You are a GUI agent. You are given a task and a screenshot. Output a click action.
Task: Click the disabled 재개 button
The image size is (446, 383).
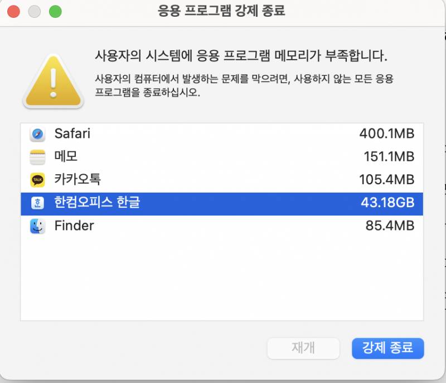[x=303, y=348]
